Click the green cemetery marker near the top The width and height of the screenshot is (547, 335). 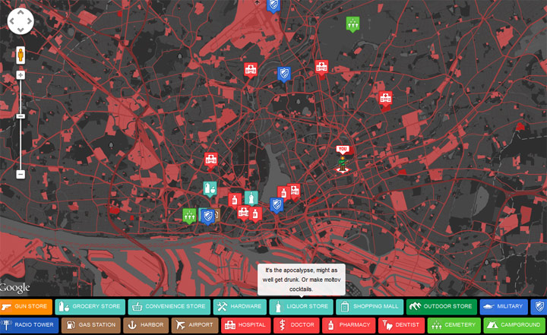[x=353, y=24]
